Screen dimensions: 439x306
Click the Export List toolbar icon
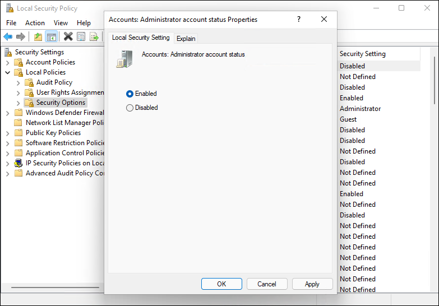tap(94, 36)
